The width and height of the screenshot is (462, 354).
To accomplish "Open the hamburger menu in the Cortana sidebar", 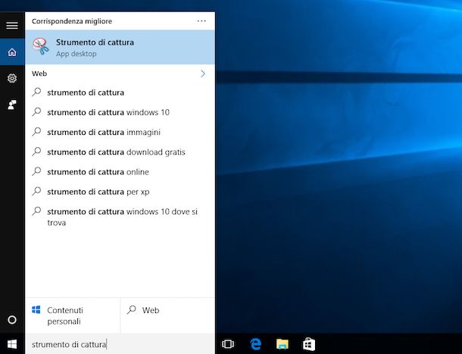I will tap(12, 25).
